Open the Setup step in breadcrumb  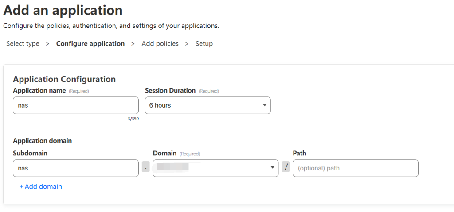point(204,44)
